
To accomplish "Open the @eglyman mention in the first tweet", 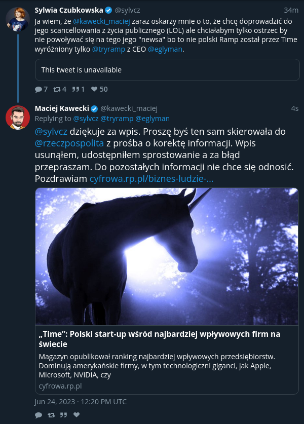I will pos(165,49).
